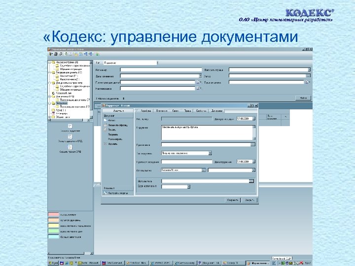Click inside the 'Поручение' text area
This screenshot has height=266, width=355.
pos(207,133)
